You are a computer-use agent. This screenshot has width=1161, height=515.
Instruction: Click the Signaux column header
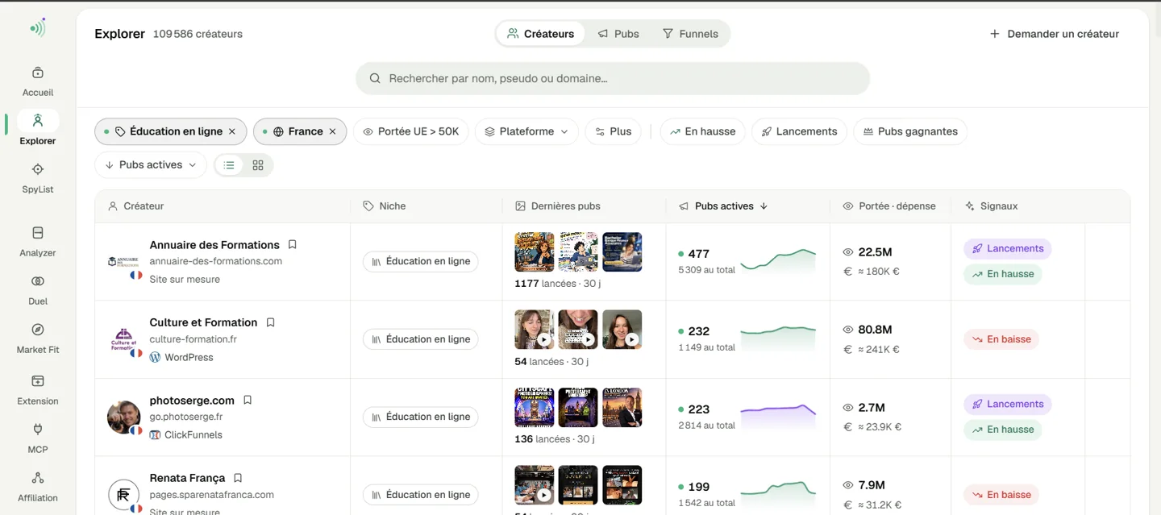pos(991,206)
